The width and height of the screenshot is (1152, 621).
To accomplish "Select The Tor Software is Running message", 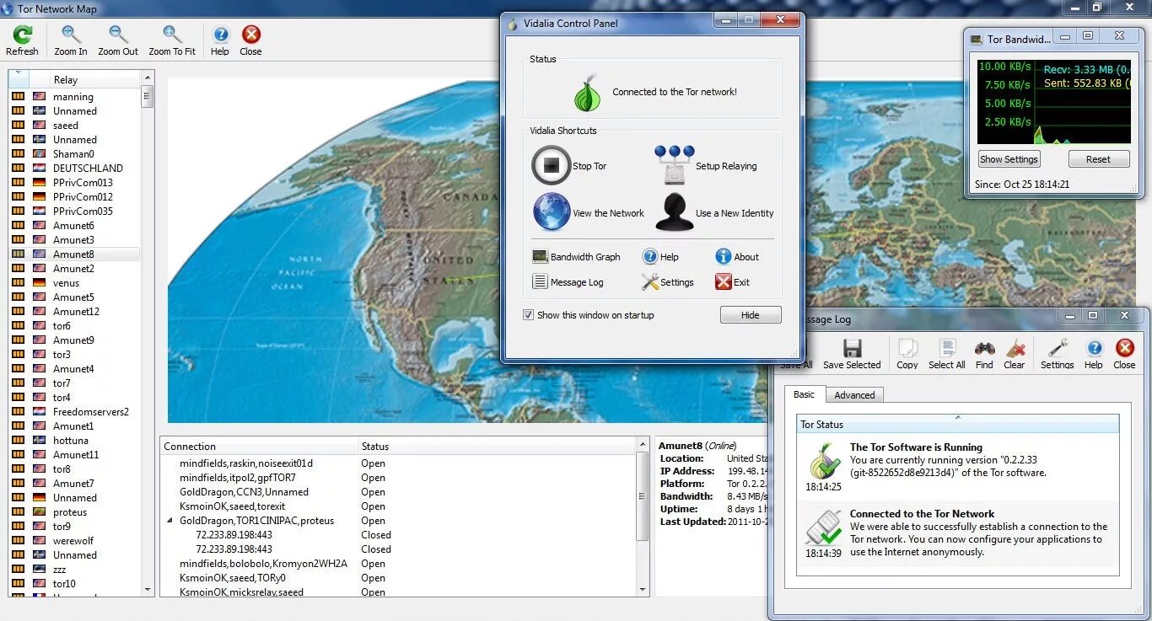I will point(957,467).
